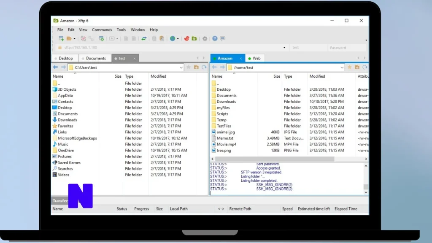The image size is (432, 243).
Task: Switch to the local Desktop tab
Action: pos(65,58)
